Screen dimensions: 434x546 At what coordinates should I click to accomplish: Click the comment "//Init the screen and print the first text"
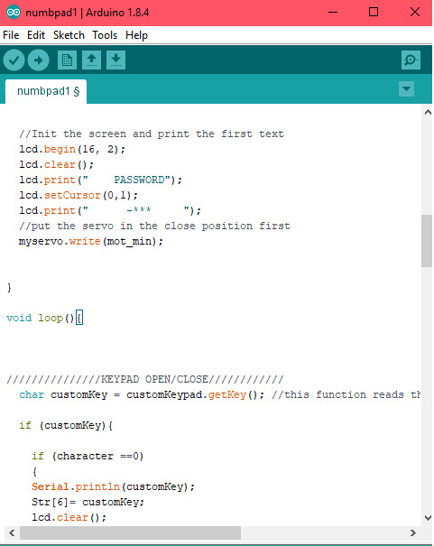[x=152, y=134]
